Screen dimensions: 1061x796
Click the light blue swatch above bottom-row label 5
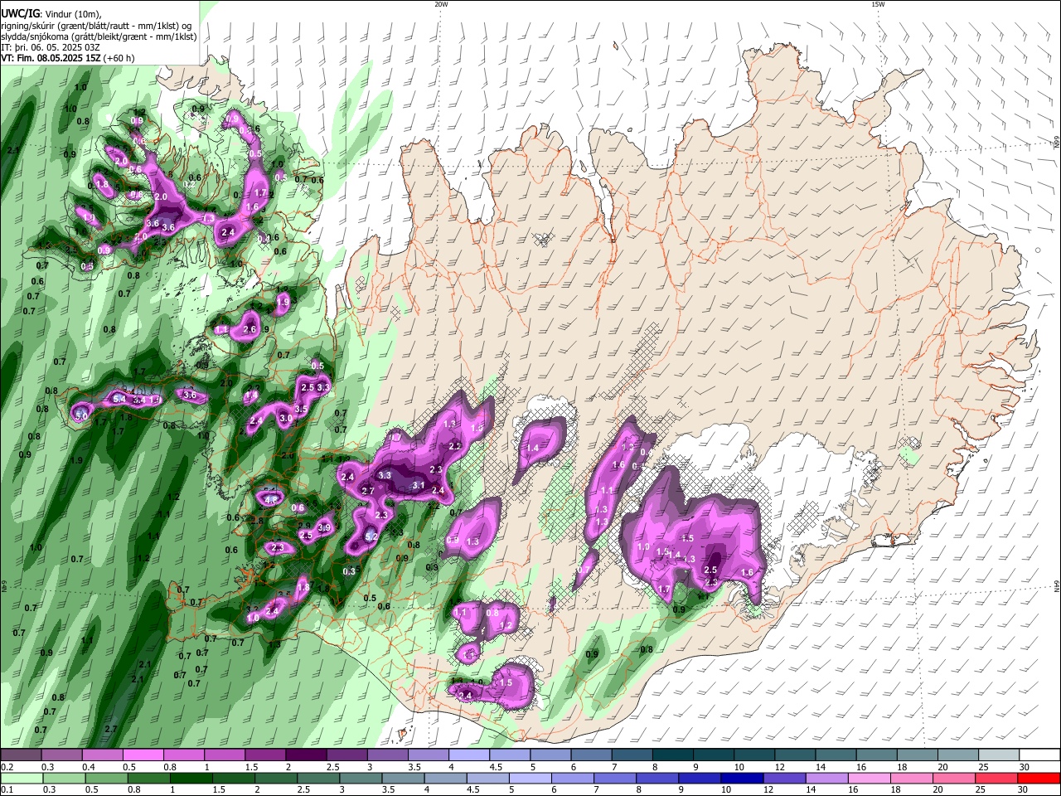530,779
